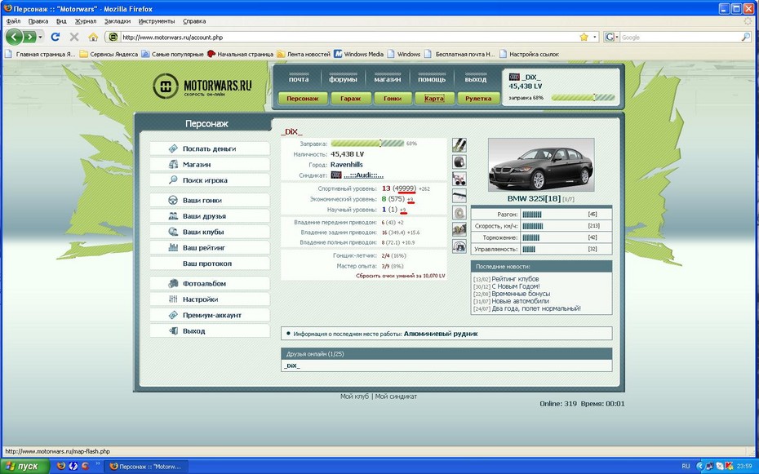759x474 pixels.
Task: Open the Рулетка roulette page
Action: coord(478,98)
